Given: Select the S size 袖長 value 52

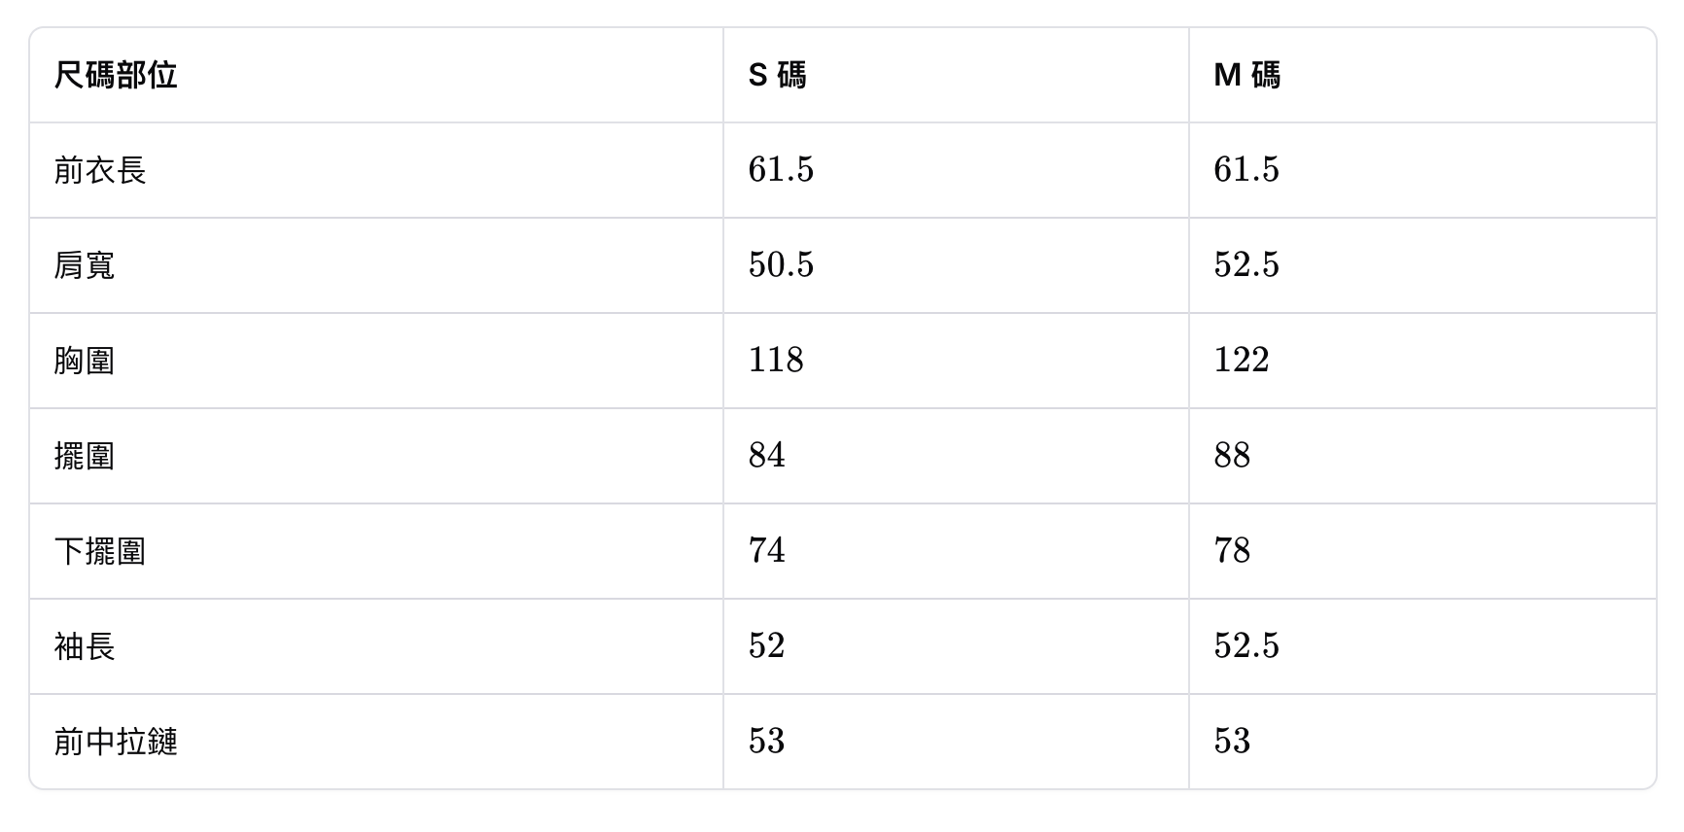Looking at the screenshot, I should (x=766, y=646).
